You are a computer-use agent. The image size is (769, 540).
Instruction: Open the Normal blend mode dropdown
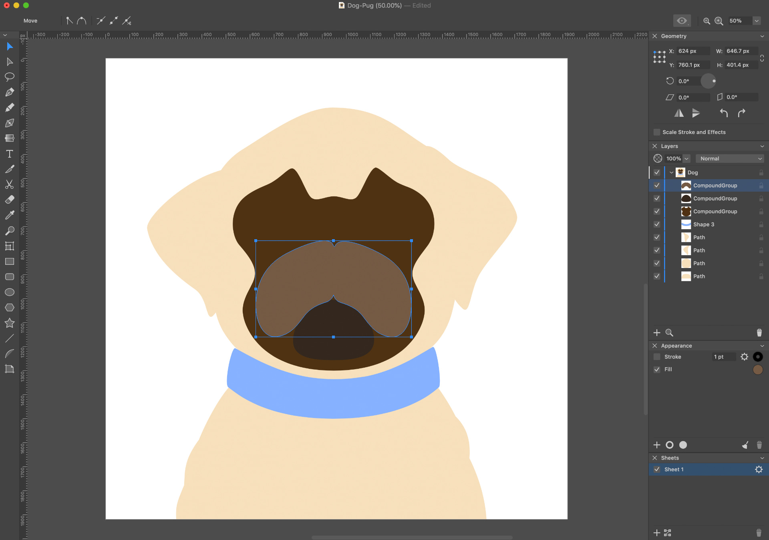730,159
